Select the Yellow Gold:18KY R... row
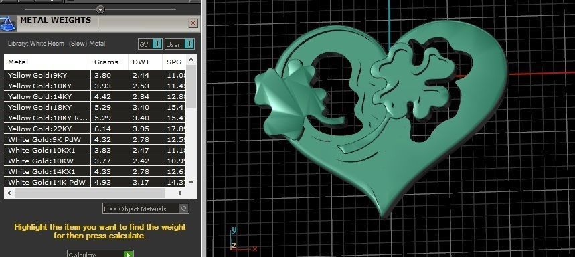The height and width of the screenshot is (257, 575). tap(95, 118)
